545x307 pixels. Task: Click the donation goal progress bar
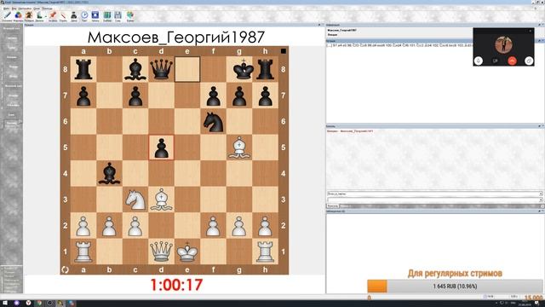456,287
